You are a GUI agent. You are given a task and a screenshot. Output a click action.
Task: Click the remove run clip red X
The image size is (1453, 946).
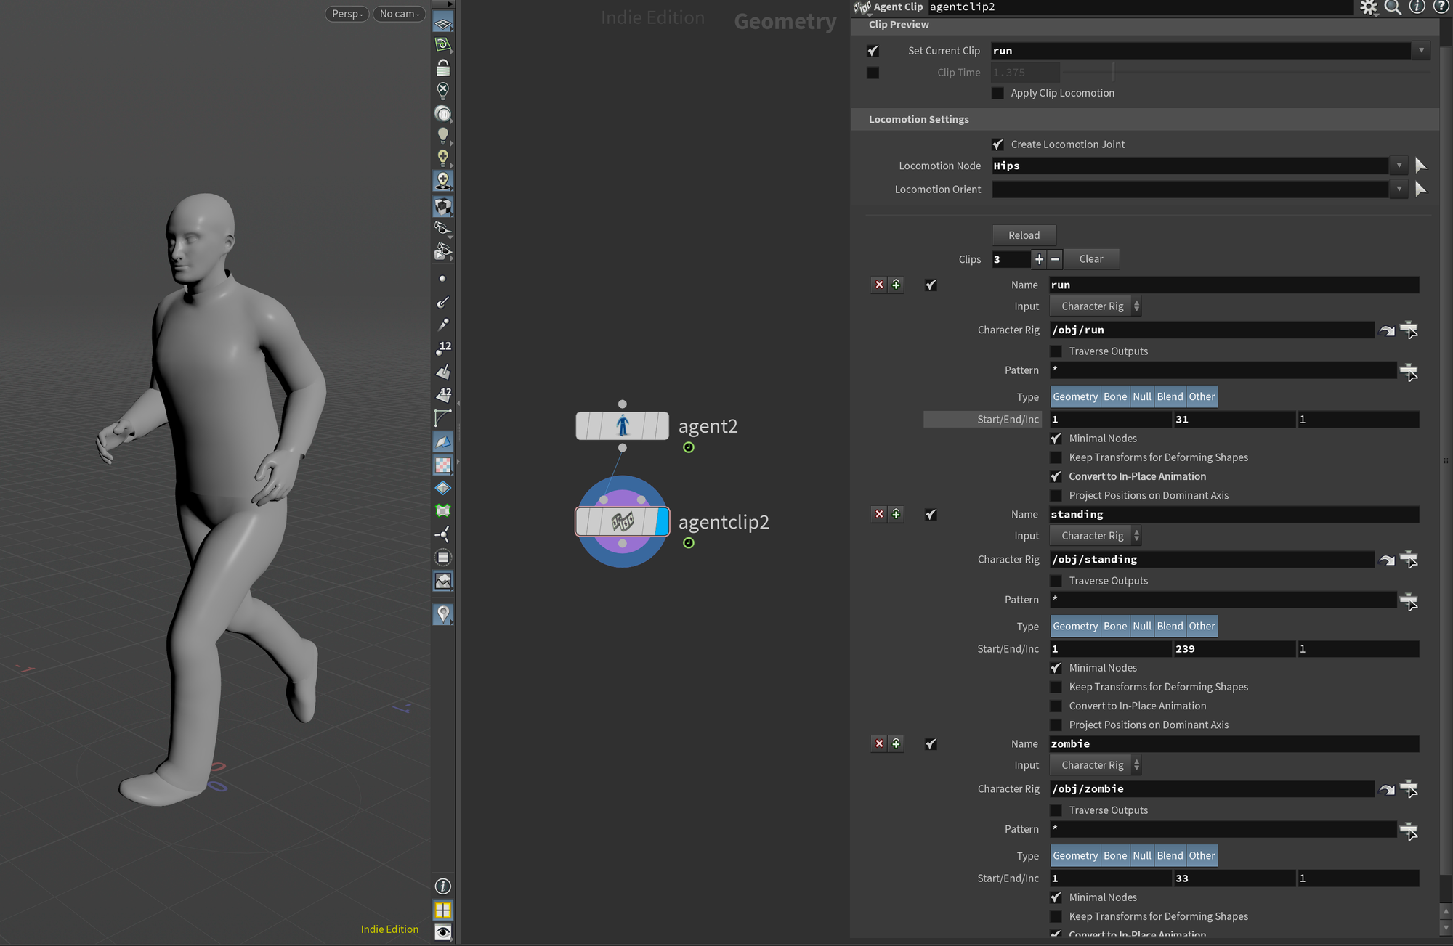point(879,285)
